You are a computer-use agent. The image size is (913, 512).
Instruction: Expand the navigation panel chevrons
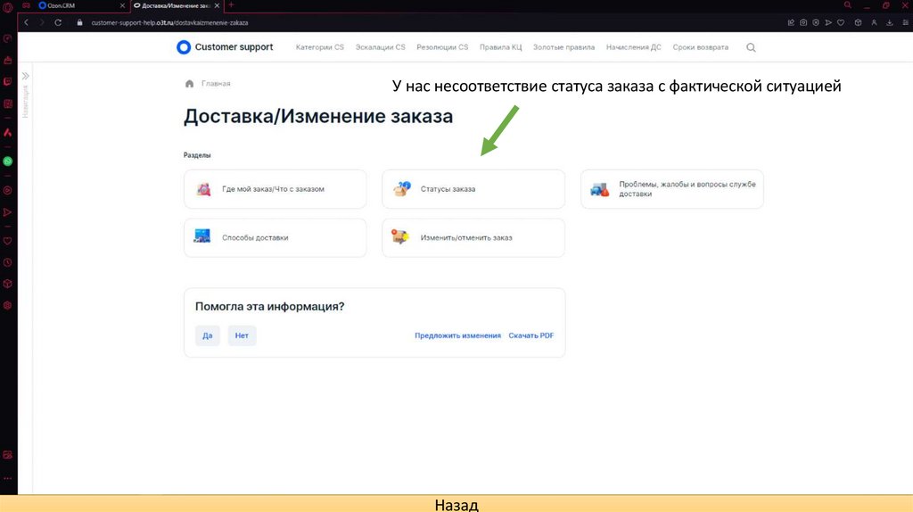coord(26,77)
